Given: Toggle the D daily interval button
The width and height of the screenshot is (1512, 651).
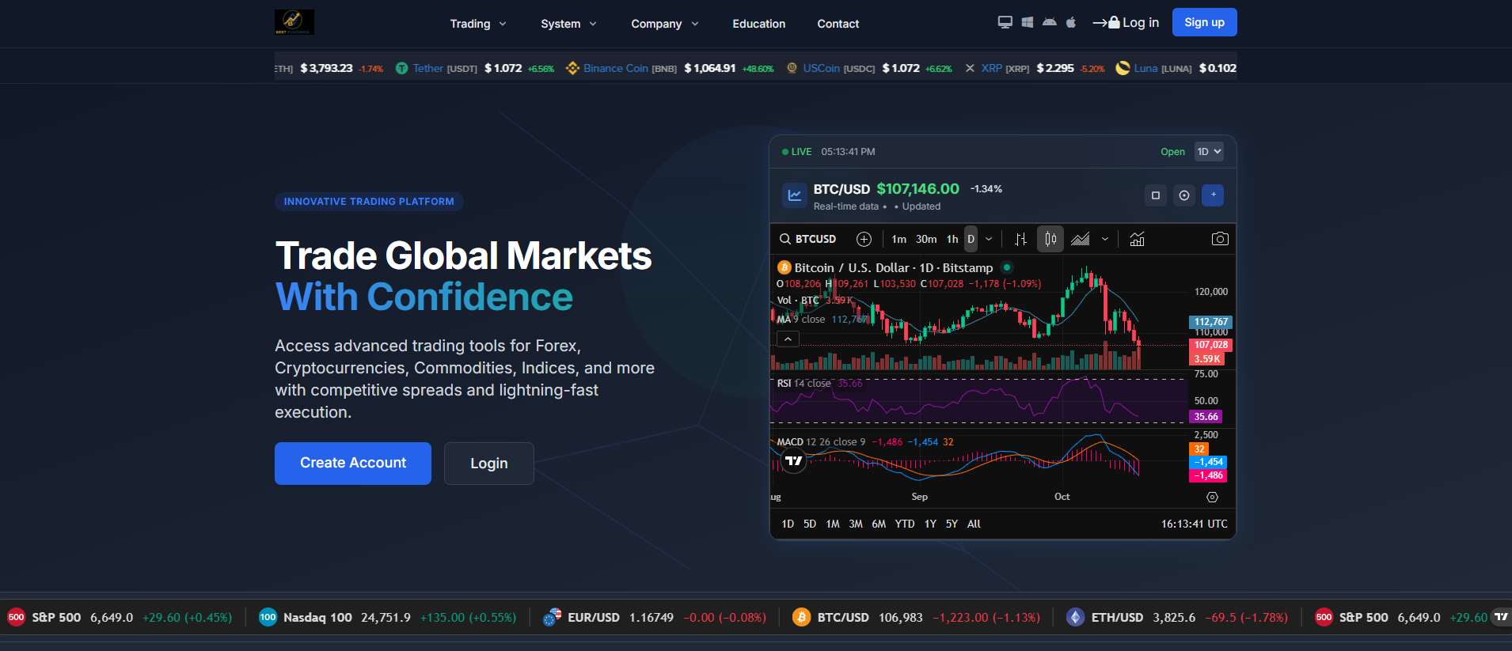Looking at the screenshot, I should (971, 239).
